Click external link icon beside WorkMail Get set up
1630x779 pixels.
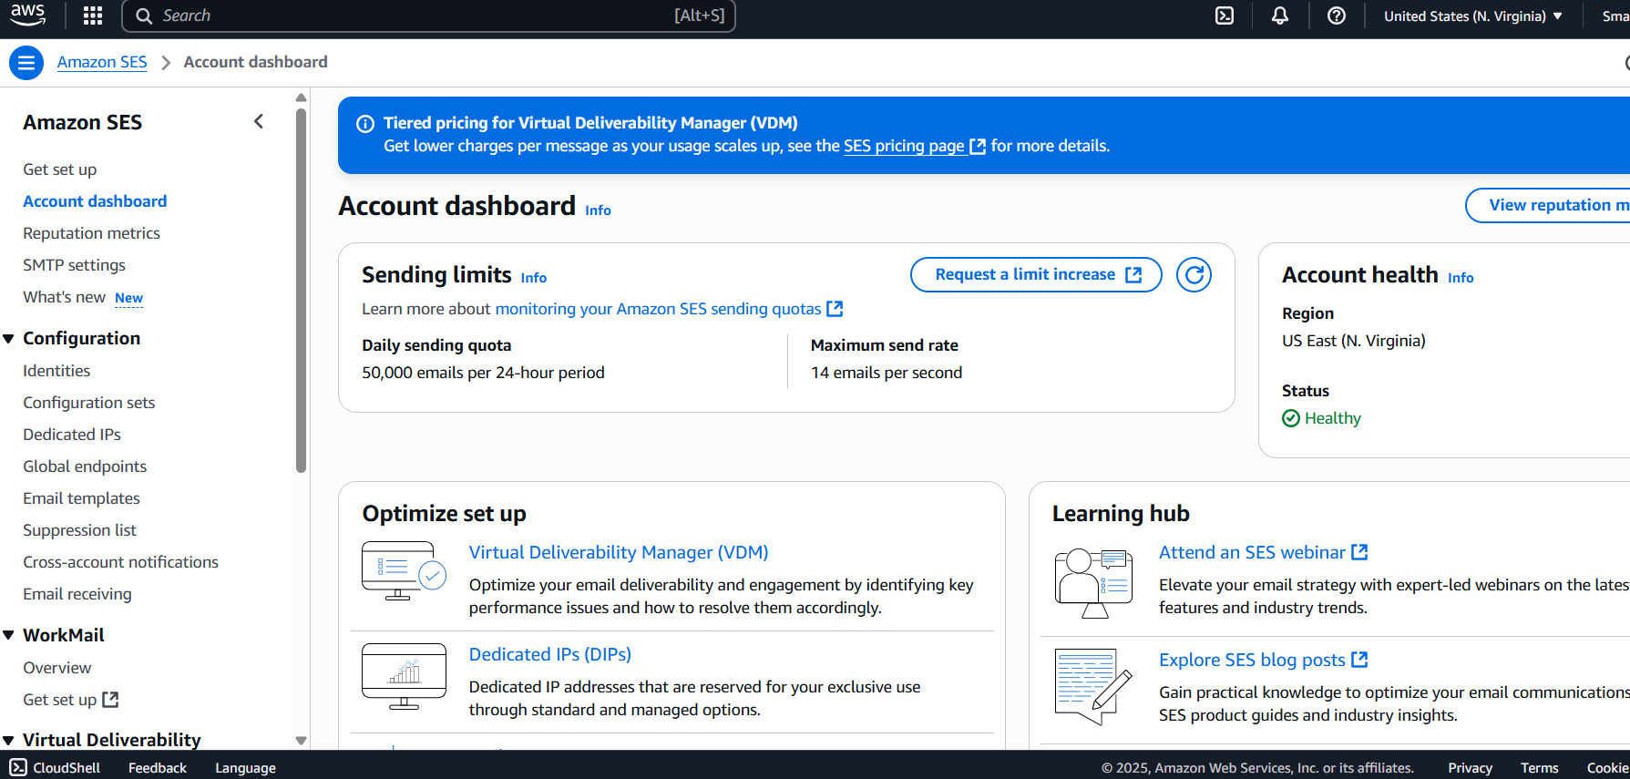pos(110,700)
